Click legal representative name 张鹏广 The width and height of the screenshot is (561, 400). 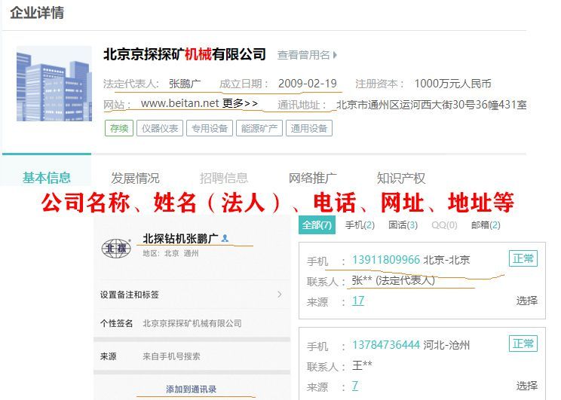[185, 84]
